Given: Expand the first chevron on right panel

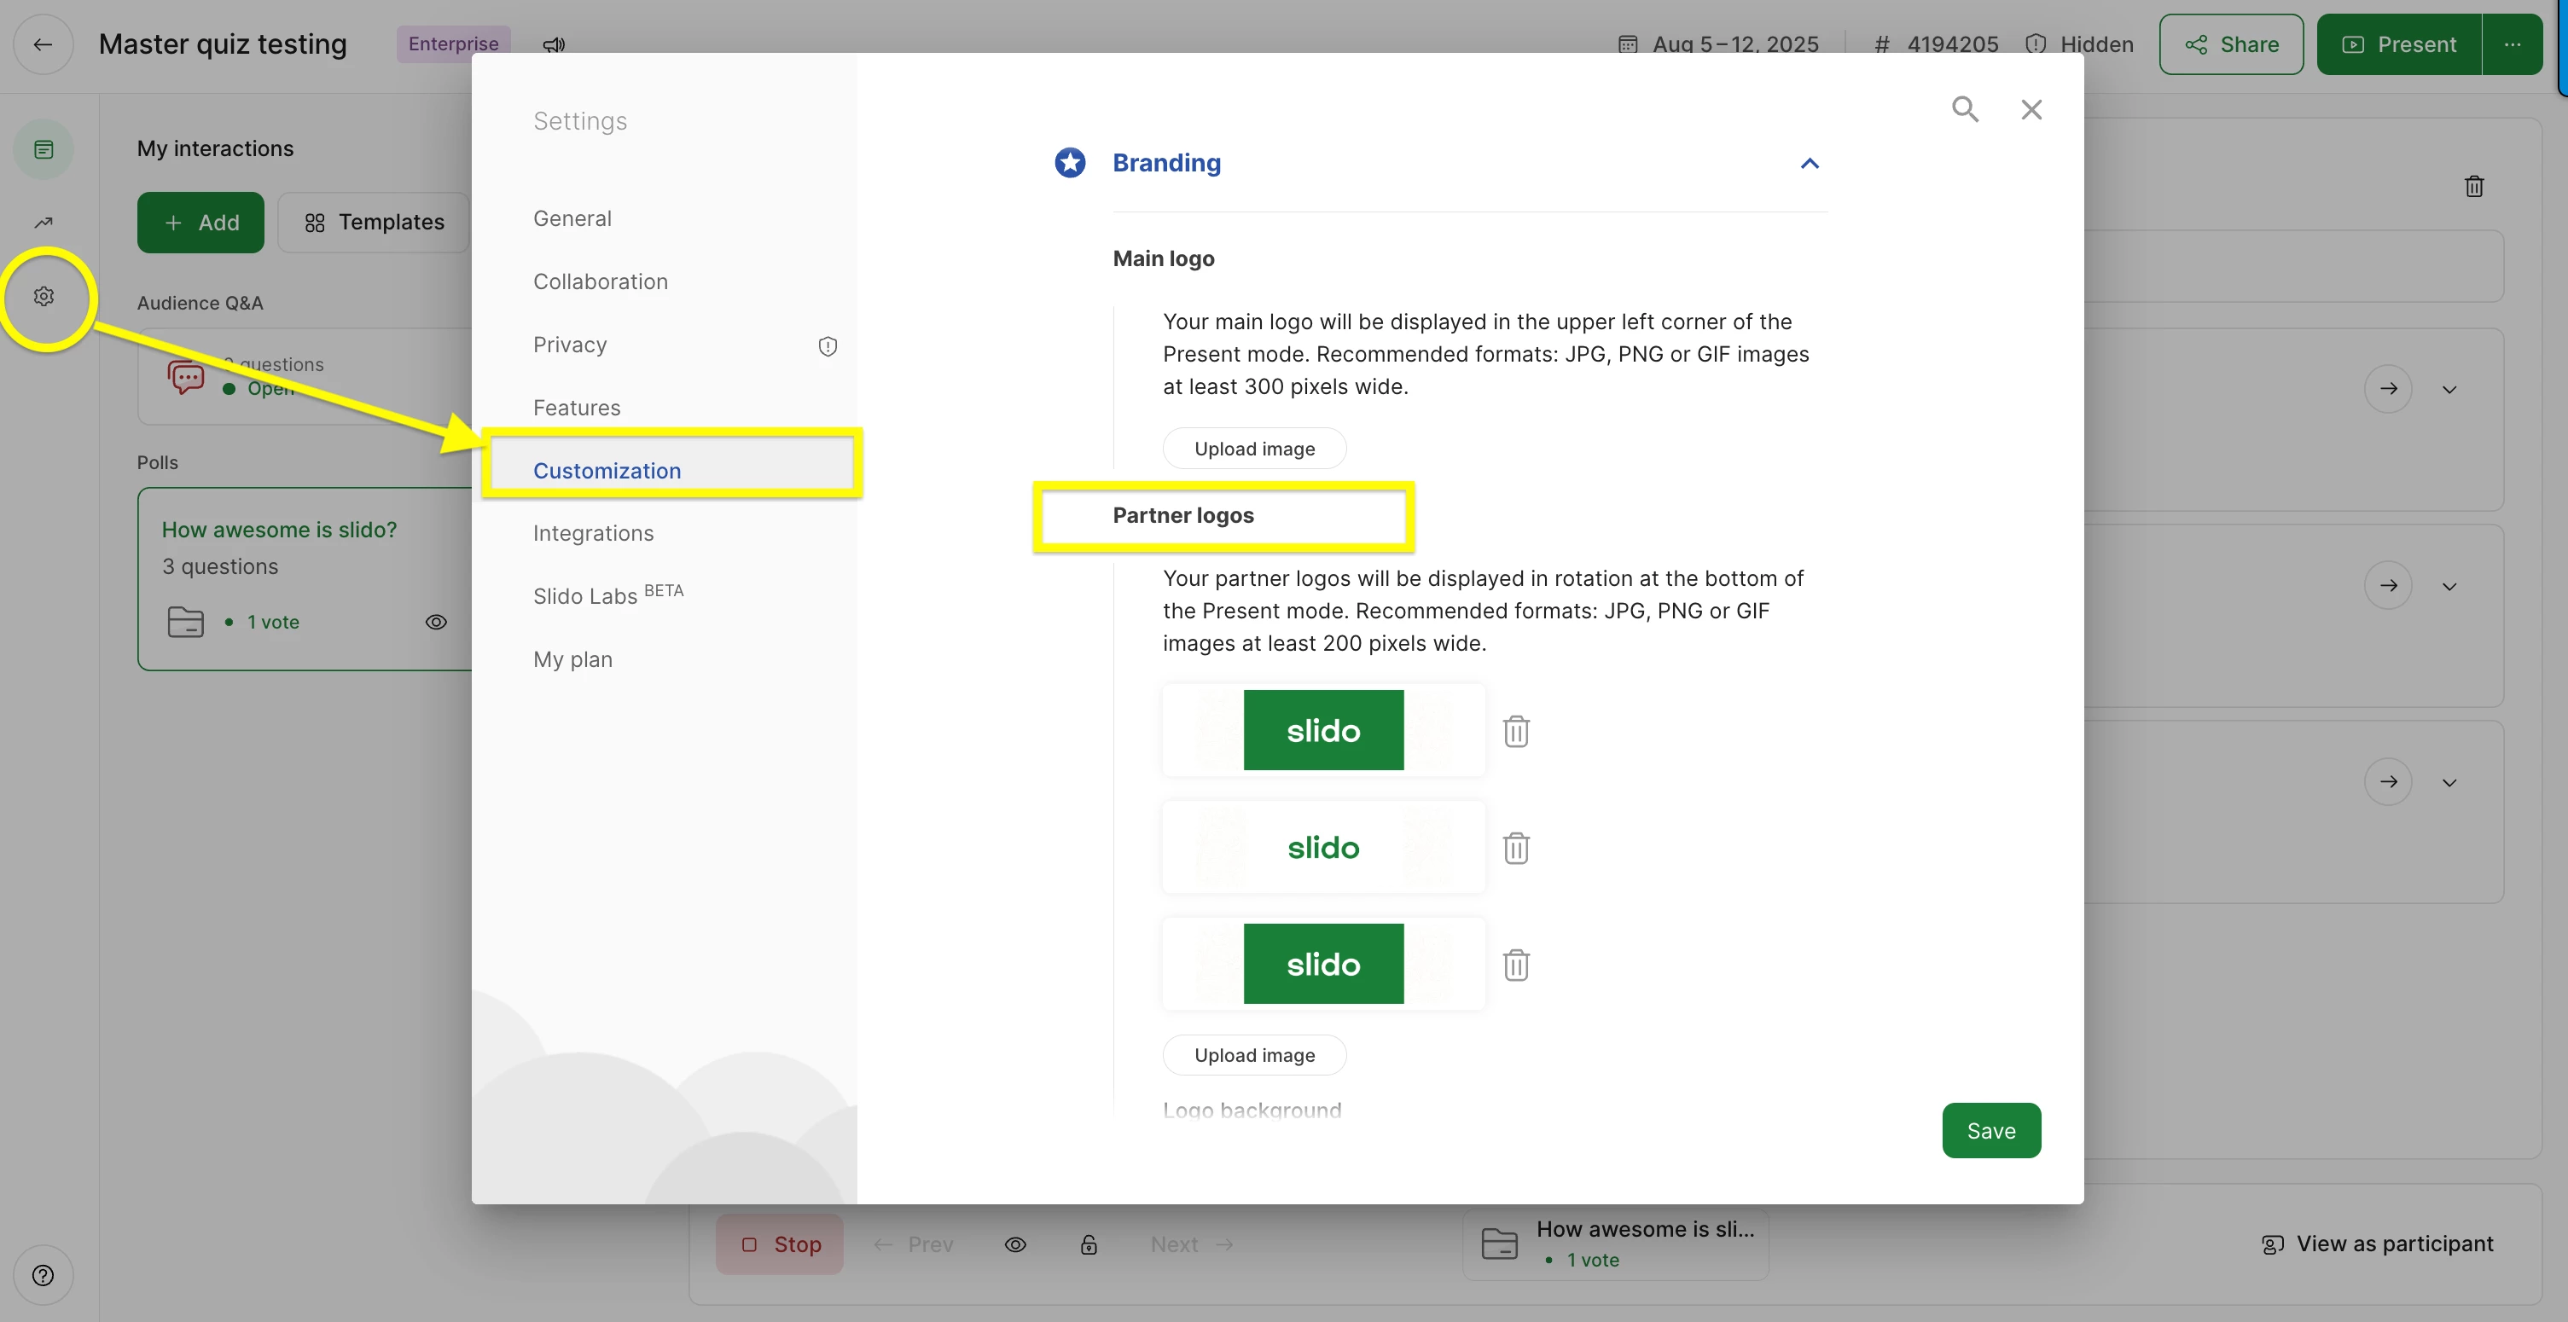Looking at the screenshot, I should pos(2449,390).
